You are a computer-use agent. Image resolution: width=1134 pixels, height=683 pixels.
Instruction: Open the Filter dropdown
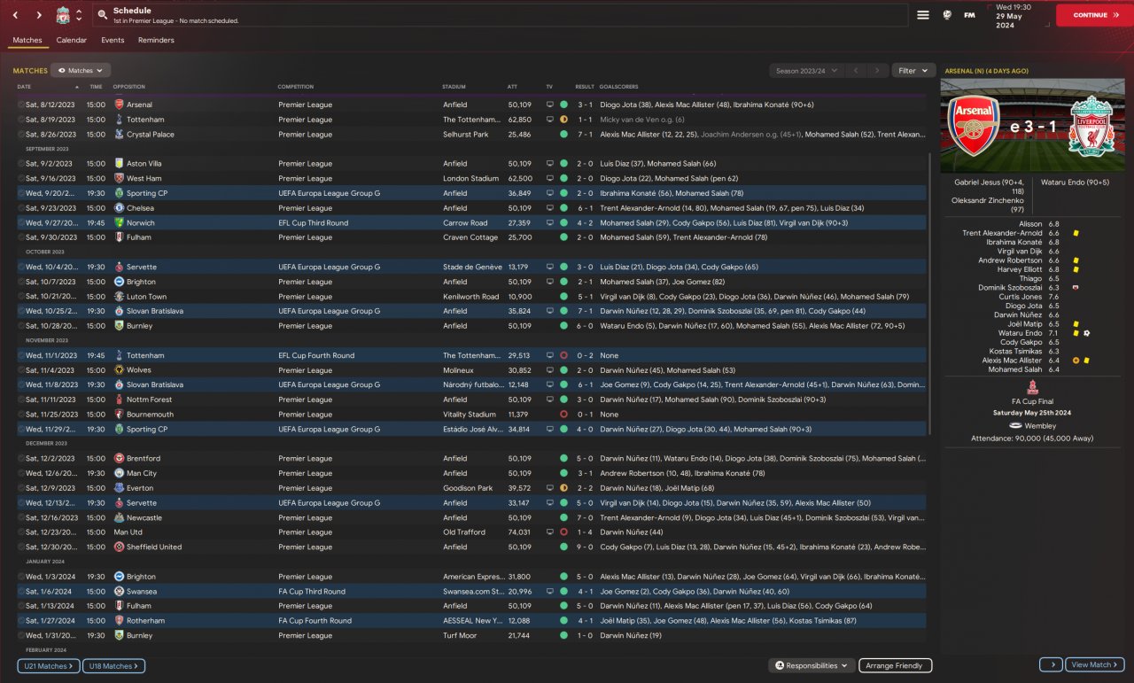tap(913, 71)
